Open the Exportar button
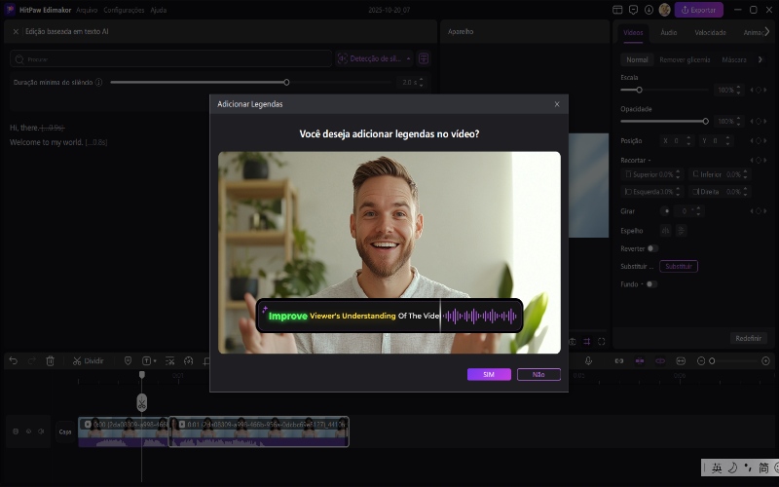 click(698, 10)
